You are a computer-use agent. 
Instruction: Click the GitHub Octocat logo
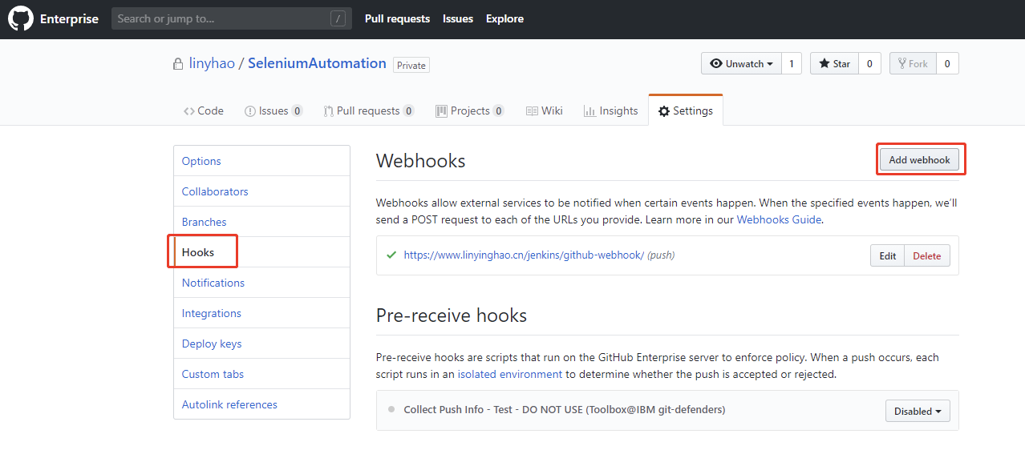[21, 18]
